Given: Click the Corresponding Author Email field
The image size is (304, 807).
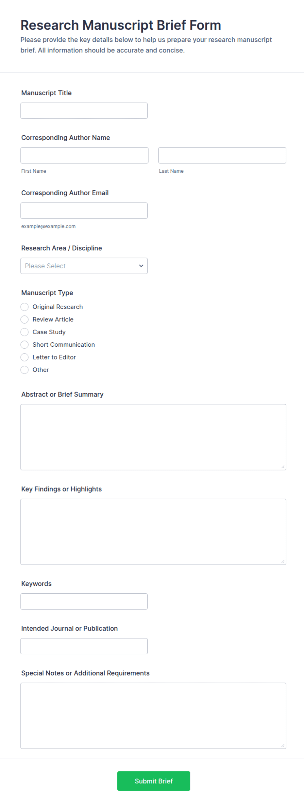Looking at the screenshot, I should pos(84,211).
